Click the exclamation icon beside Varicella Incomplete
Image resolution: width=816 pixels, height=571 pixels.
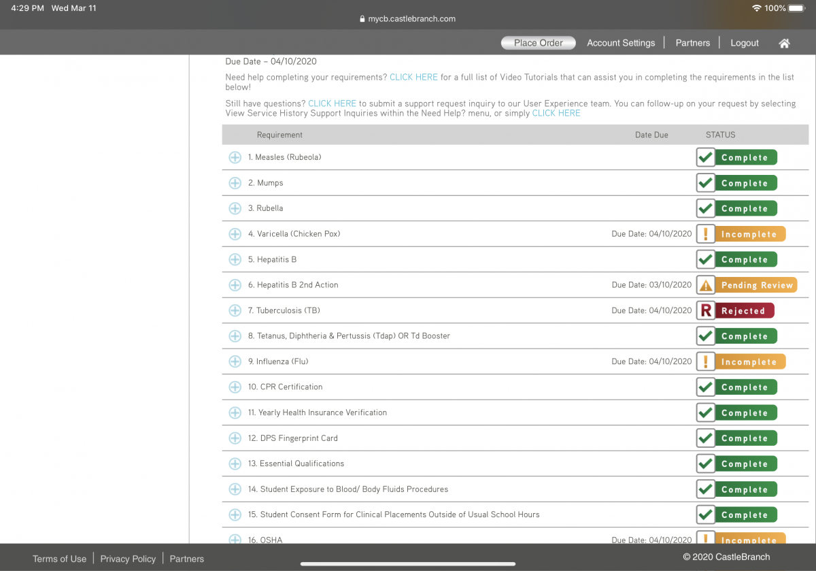coord(706,234)
